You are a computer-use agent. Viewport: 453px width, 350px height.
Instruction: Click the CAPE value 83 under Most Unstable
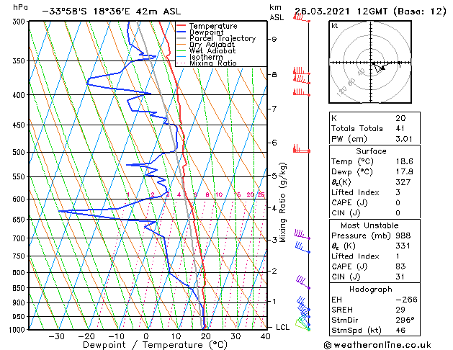click(400, 266)
